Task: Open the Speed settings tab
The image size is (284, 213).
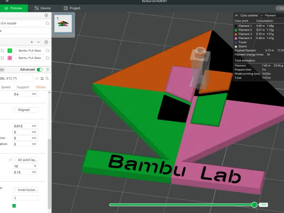Action: 6,87
